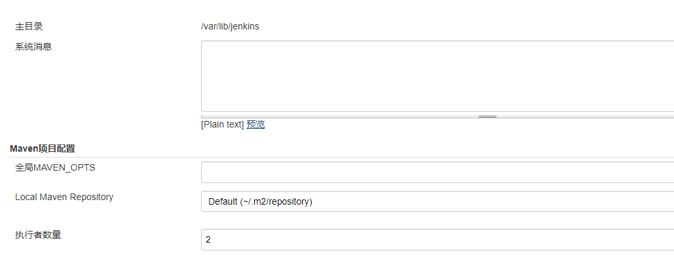Click the 执行者数量 label
Viewport: 674px width, 255px height.
pos(38,235)
